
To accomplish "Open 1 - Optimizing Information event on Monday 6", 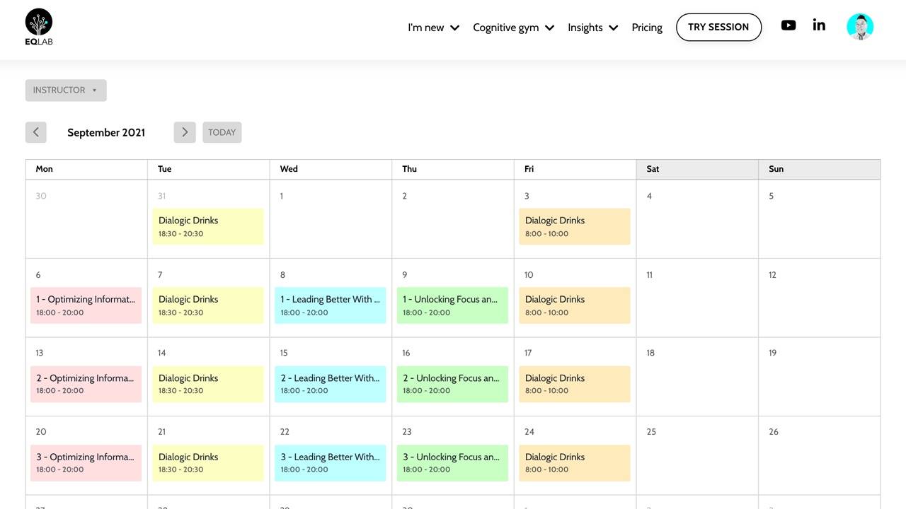I will 86,305.
